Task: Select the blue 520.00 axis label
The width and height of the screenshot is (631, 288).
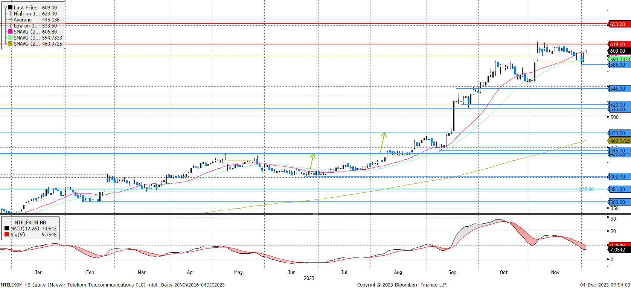Action: point(619,104)
